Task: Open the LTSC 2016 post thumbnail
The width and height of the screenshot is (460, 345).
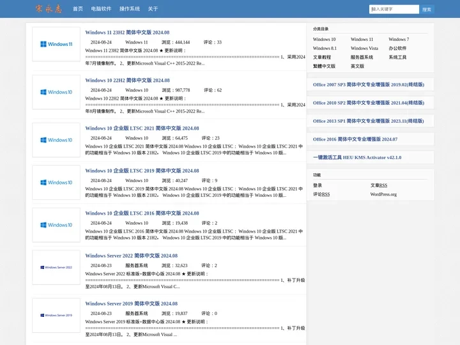Action: click(x=56, y=225)
